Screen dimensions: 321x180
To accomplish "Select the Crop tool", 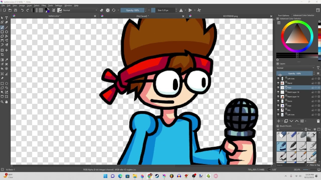I will (x=2, y=54).
